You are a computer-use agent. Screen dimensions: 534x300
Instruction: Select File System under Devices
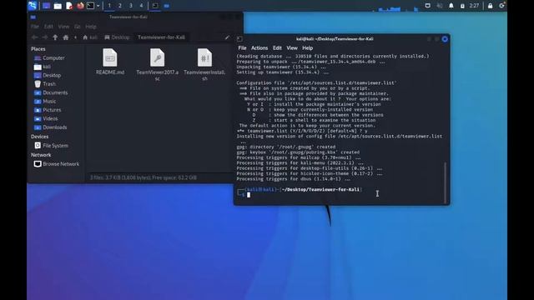pos(52,146)
